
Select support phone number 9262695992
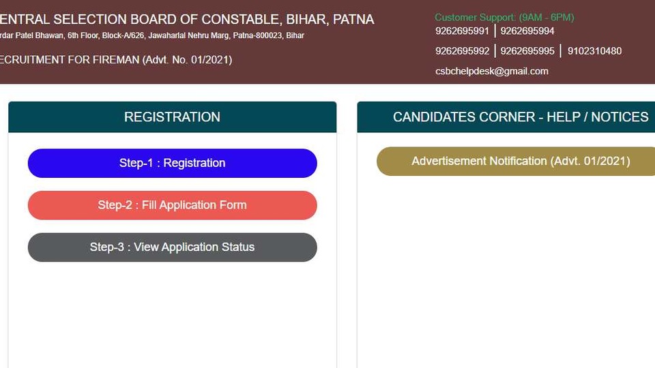point(462,51)
